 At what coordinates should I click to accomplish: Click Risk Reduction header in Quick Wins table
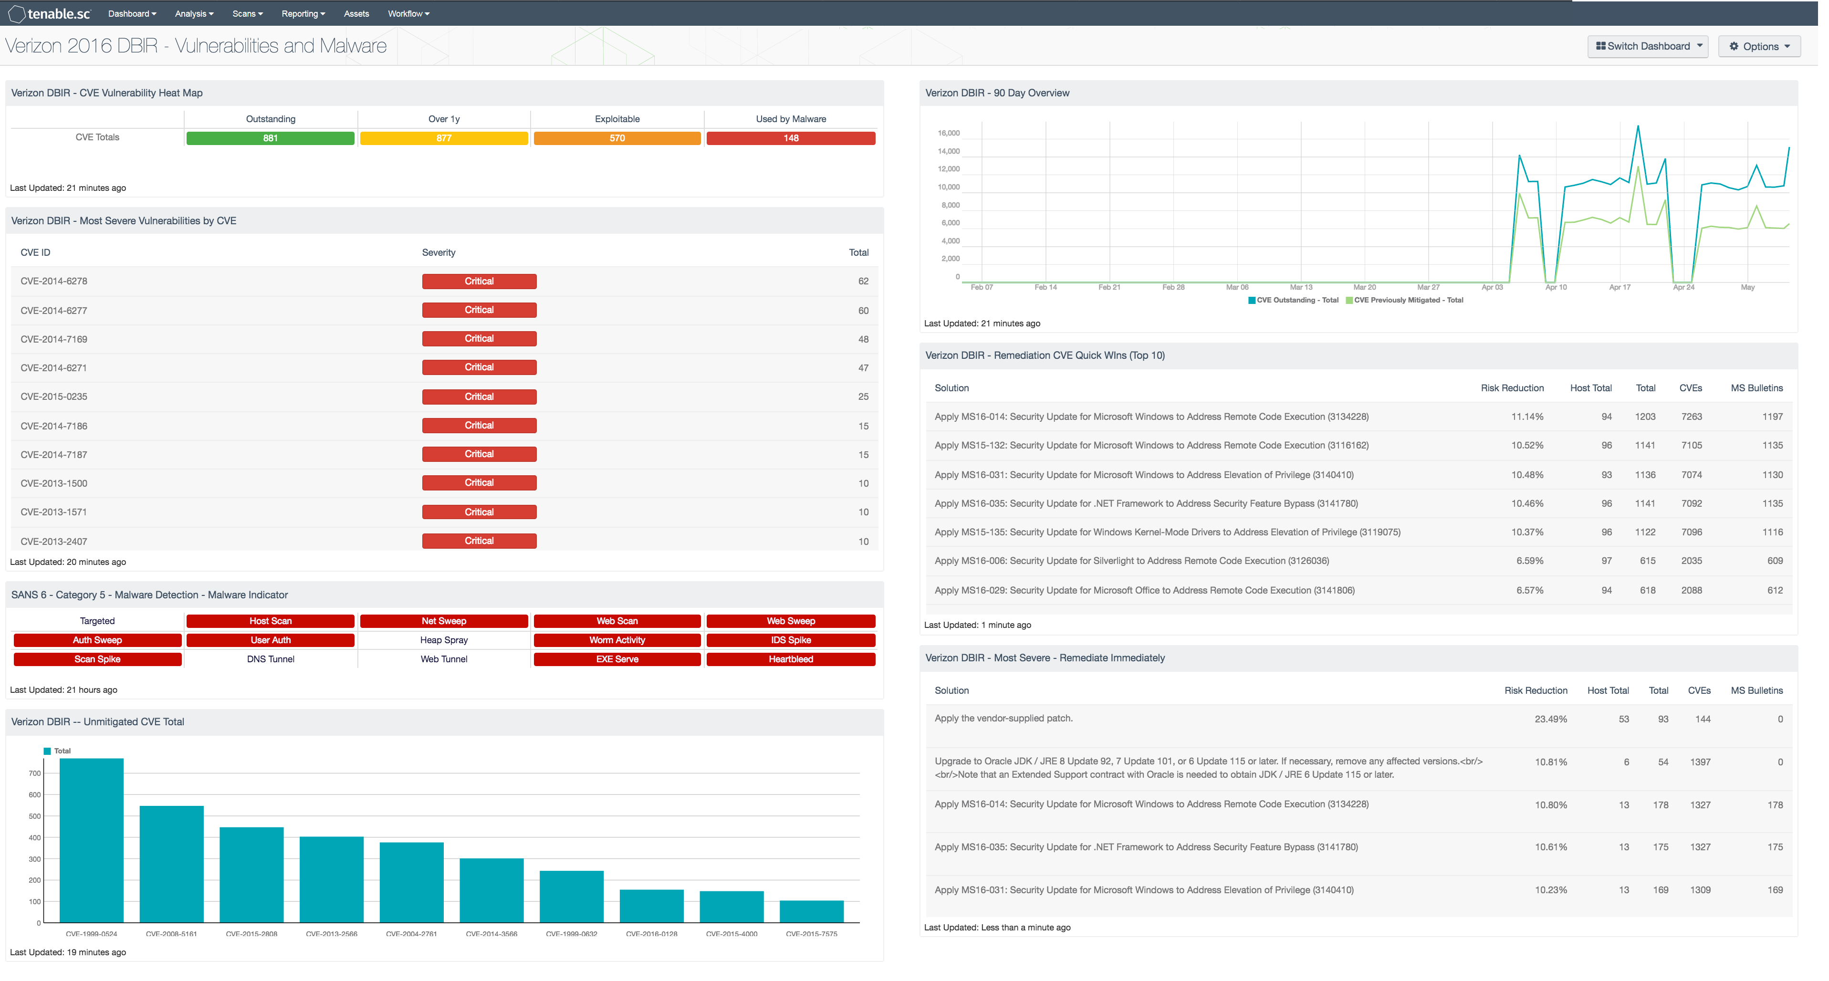tap(1512, 388)
